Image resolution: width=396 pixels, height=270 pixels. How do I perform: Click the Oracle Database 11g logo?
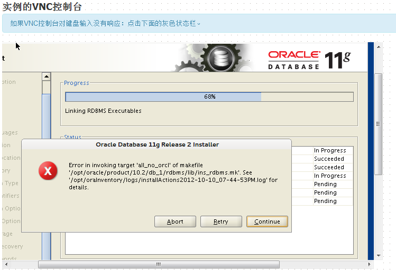pyautogui.click(x=310, y=61)
